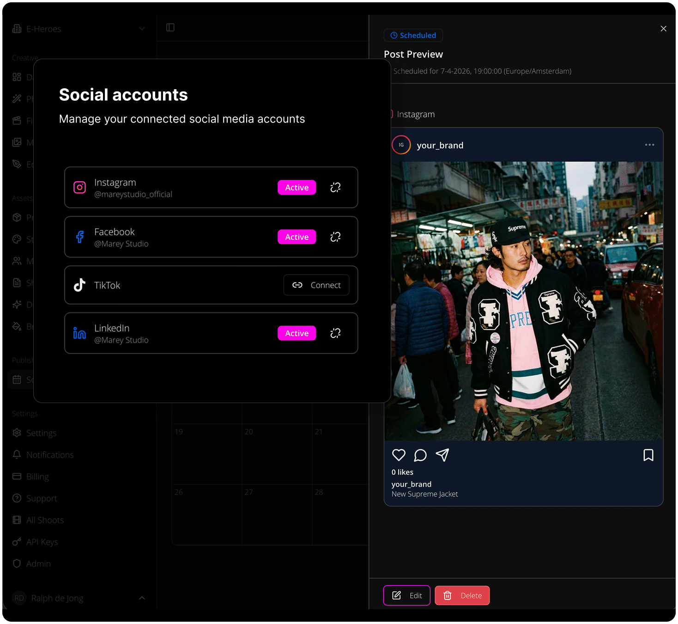Go to API Keys page
The width and height of the screenshot is (678, 624).
pos(42,542)
